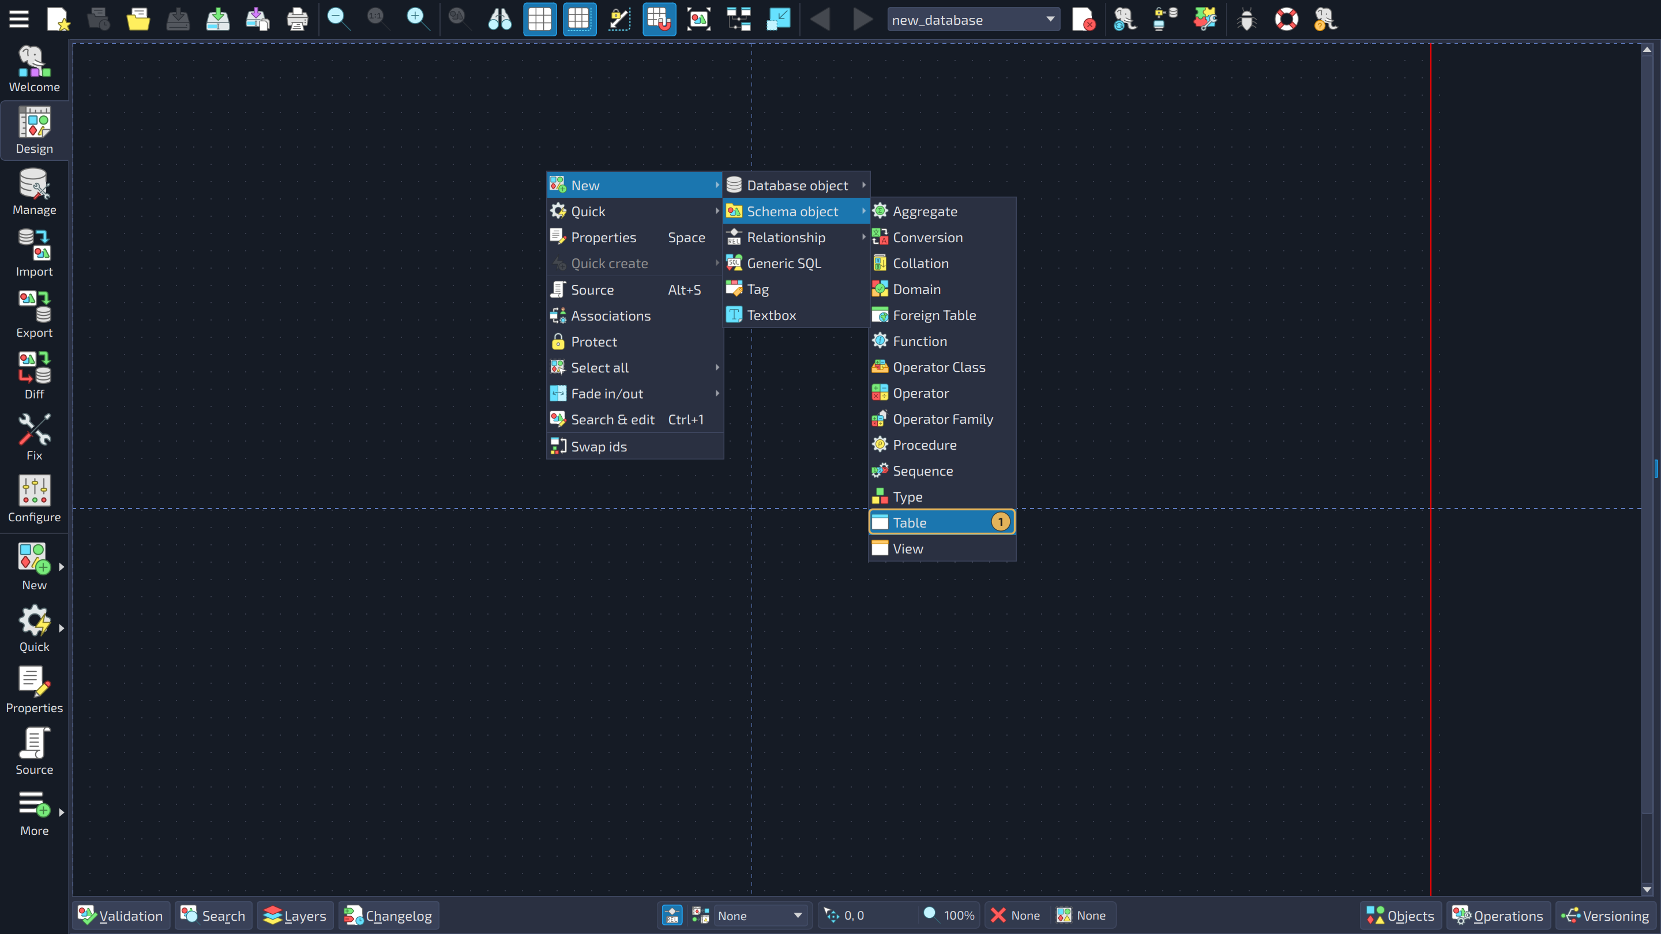The height and width of the screenshot is (934, 1661).
Task: Open the None layer dropdown in status bar
Action: [x=760, y=916]
